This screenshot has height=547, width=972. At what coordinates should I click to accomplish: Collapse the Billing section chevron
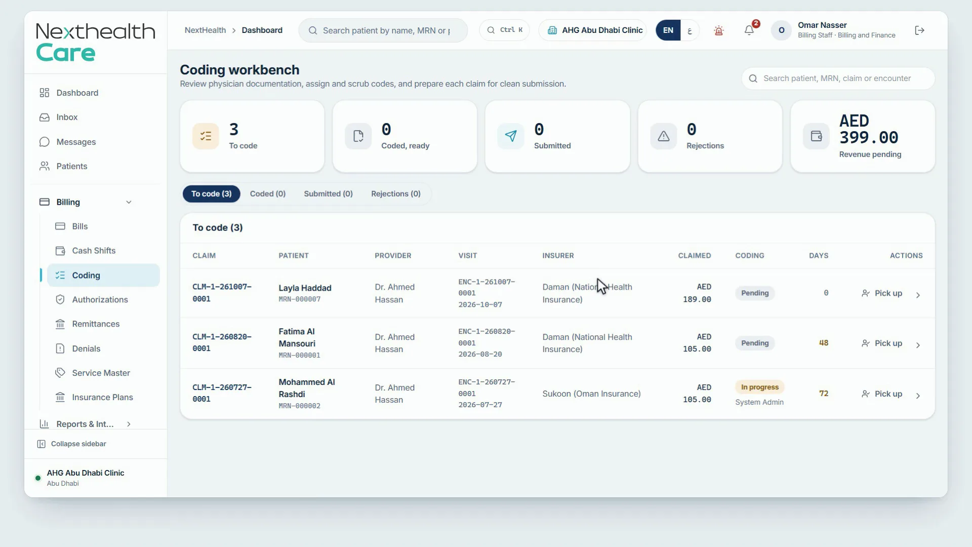[x=129, y=202]
